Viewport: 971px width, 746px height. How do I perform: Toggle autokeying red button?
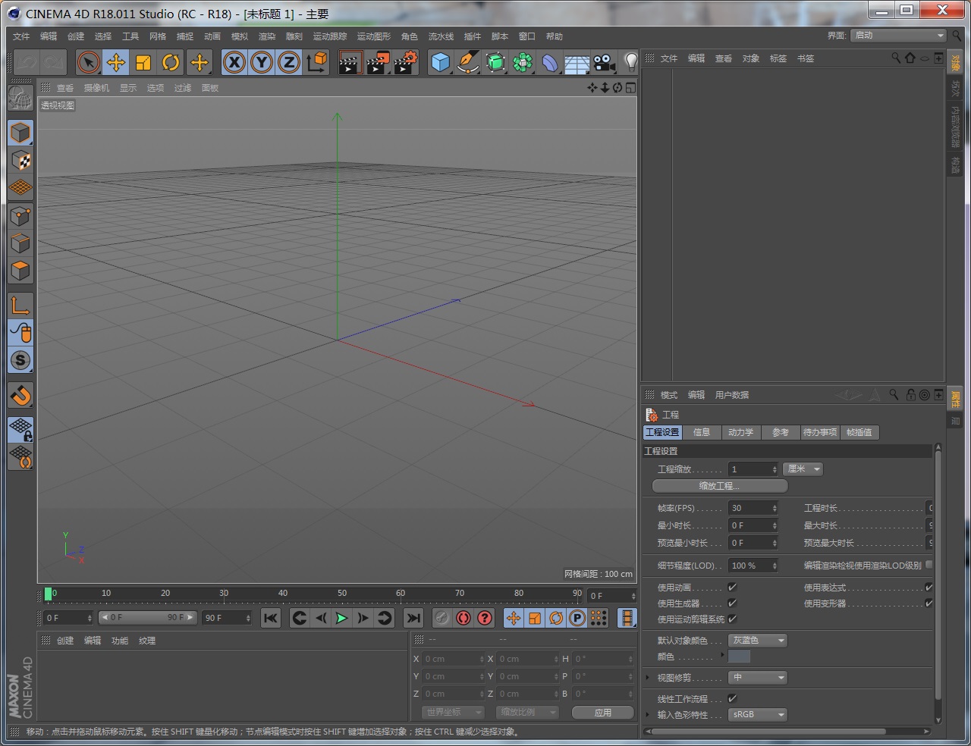[x=464, y=618]
